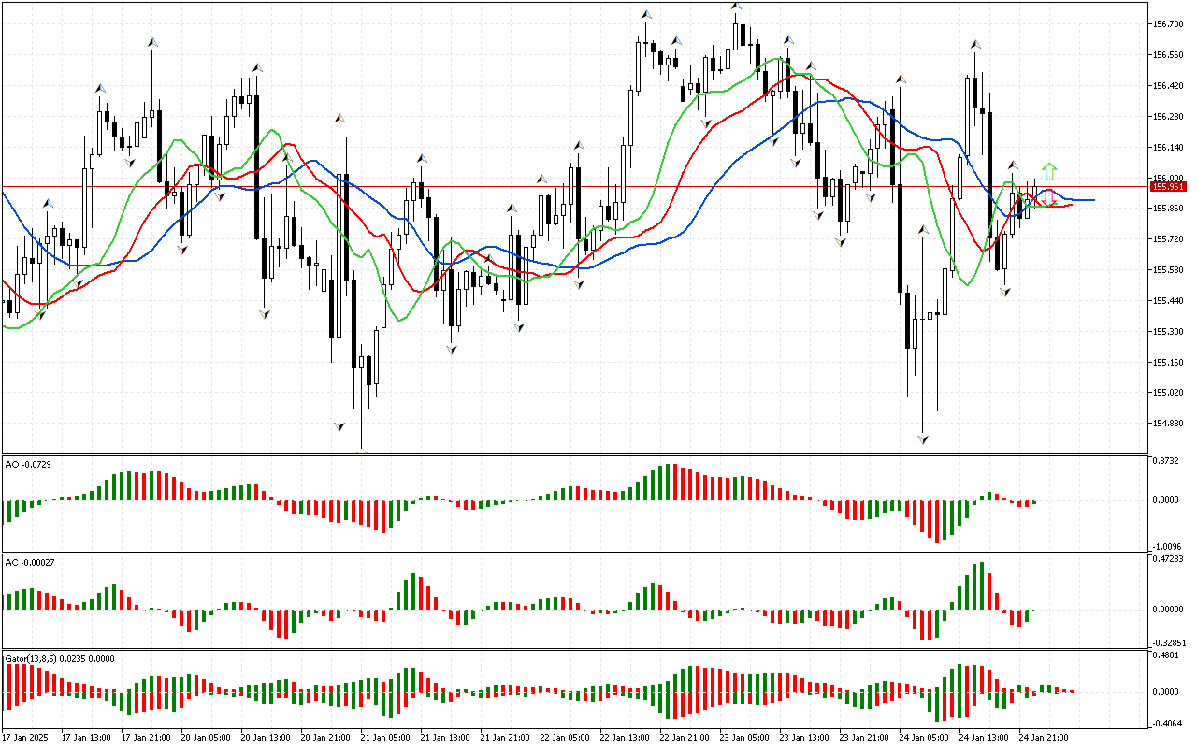Click the 22 Jan 13:00 time label

623,738
